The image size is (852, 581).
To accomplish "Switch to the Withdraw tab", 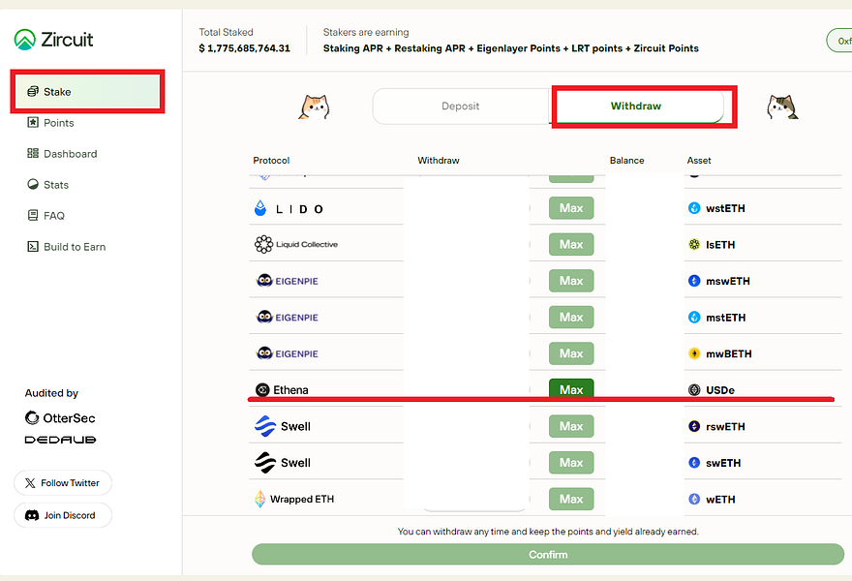I will [636, 106].
